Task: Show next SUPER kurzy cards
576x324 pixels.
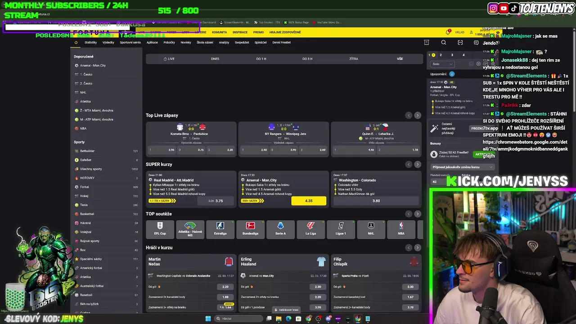Action: [x=418, y=164]
